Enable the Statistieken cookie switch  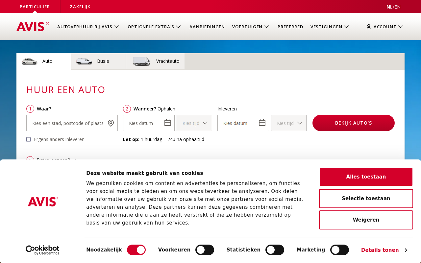(x=275, y=250)
